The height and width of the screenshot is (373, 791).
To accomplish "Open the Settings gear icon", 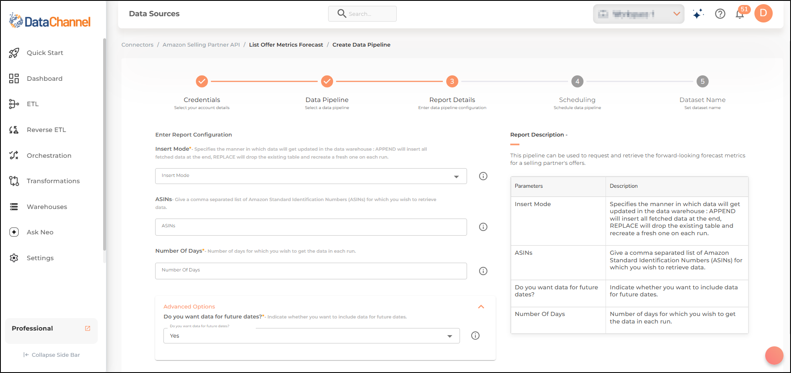I will tap(14, 258).
